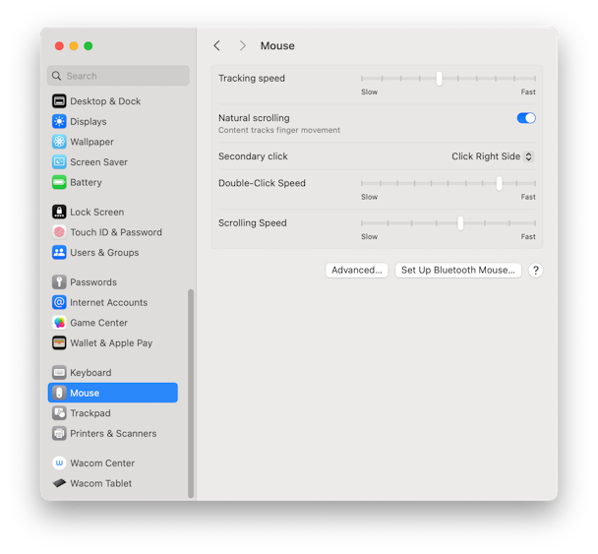This screenshot has height=554, width=598.
Task: Click the Displays sun icon
Action: 59,121
